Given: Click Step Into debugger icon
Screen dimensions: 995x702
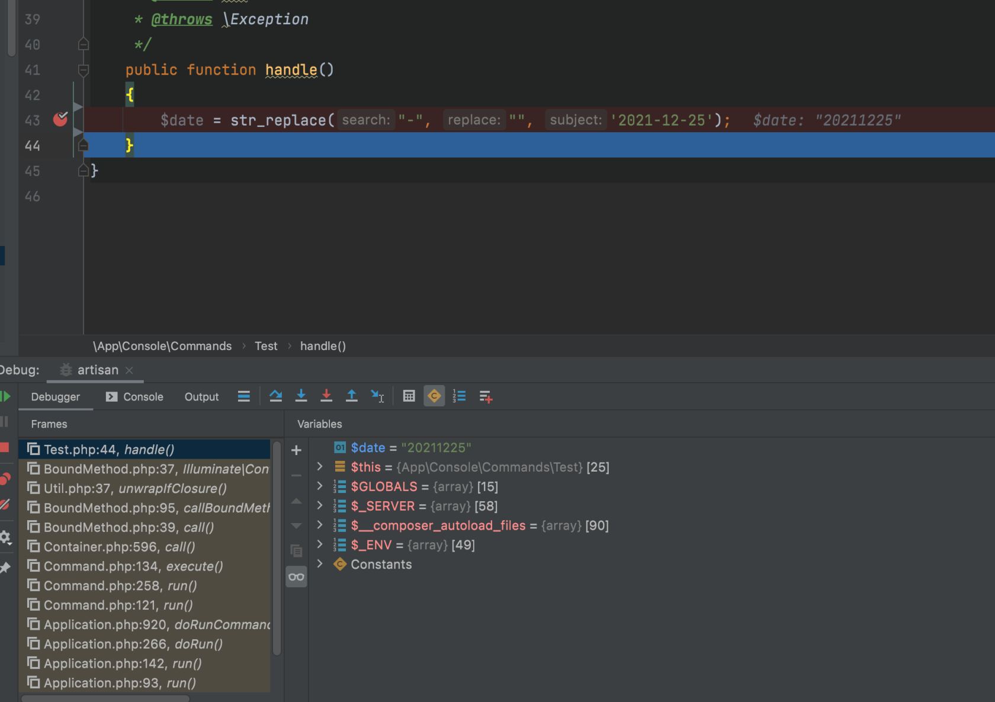Looking at the screenshot, I should 301,396.
